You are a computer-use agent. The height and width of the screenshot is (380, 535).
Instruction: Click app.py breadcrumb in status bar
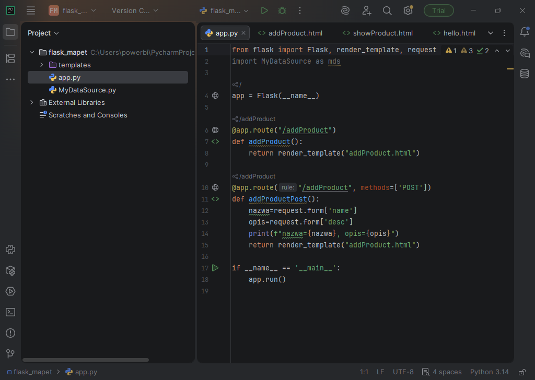pyautogui.click(x=81, y=372)
